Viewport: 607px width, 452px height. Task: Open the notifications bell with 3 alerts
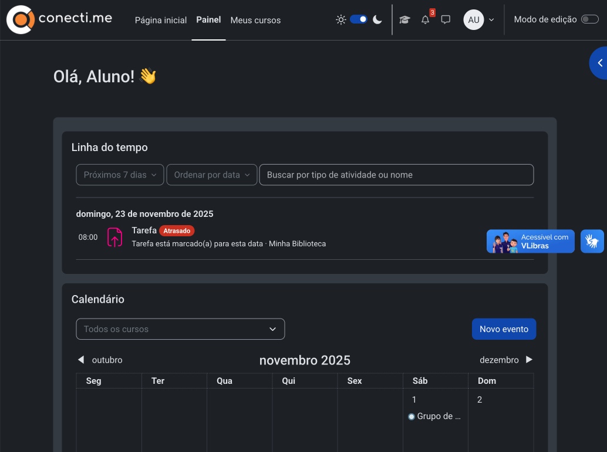click(x=424, y=19)
